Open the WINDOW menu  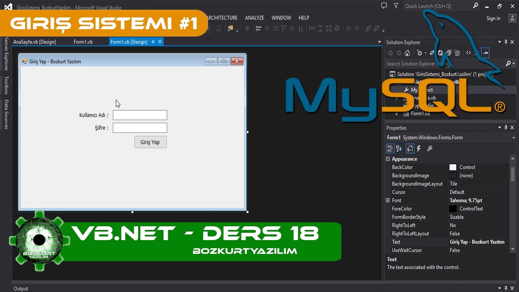[x=281, y=18]
